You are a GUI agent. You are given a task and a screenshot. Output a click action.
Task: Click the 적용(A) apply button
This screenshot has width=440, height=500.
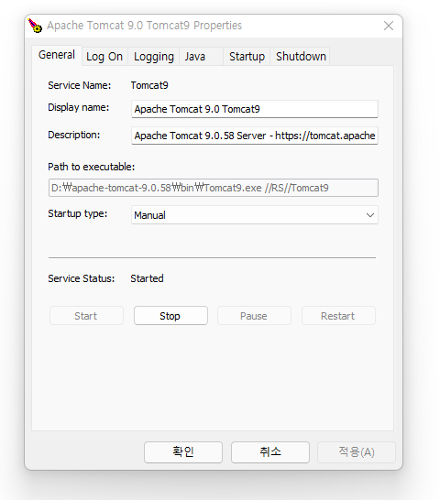(x=357, y=452)
